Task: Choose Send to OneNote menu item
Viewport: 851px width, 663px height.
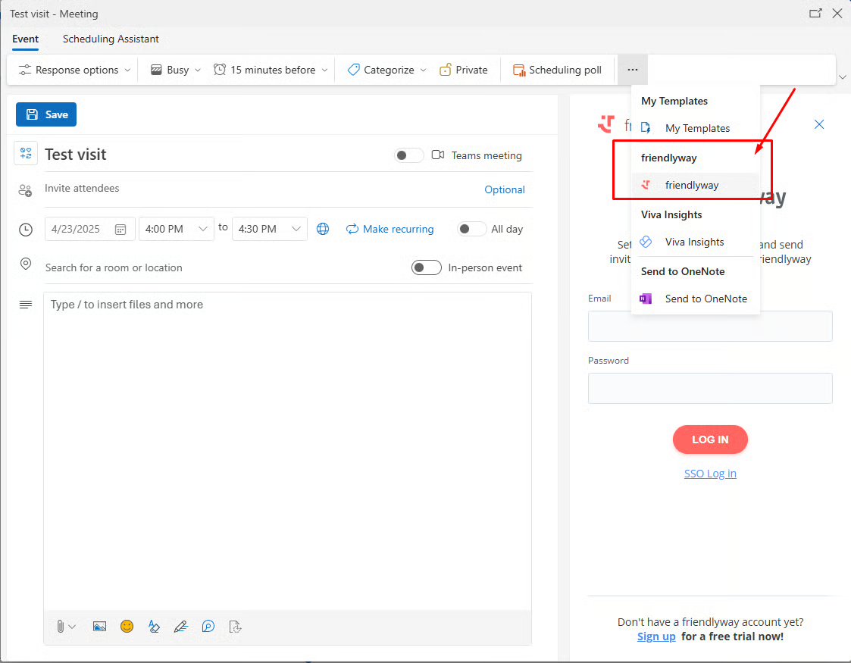Action: [706, 299]
